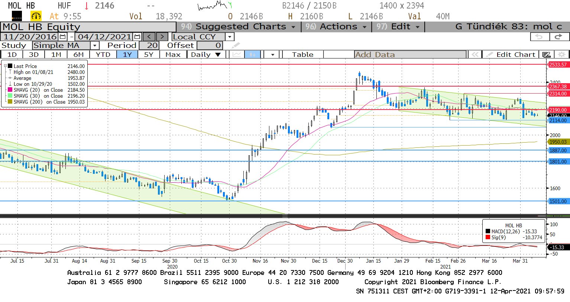Select the Max range tab
This screenshot has width=570, height=302.
[x=173, y=55]
